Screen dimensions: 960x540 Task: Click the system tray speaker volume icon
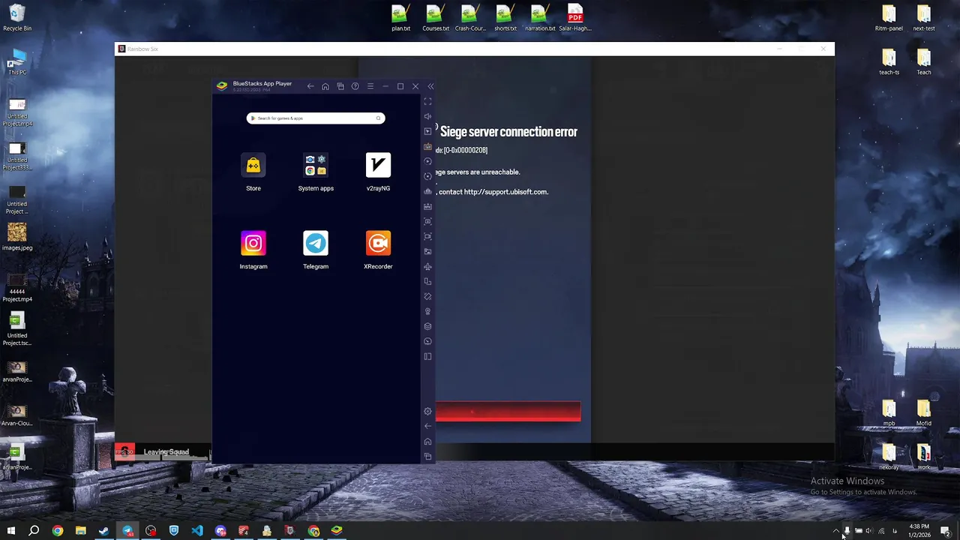(870, 531)
